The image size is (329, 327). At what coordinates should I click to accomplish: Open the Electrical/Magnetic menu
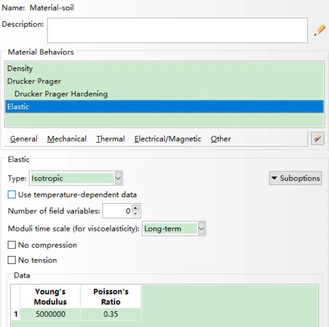tap(167, 139)
